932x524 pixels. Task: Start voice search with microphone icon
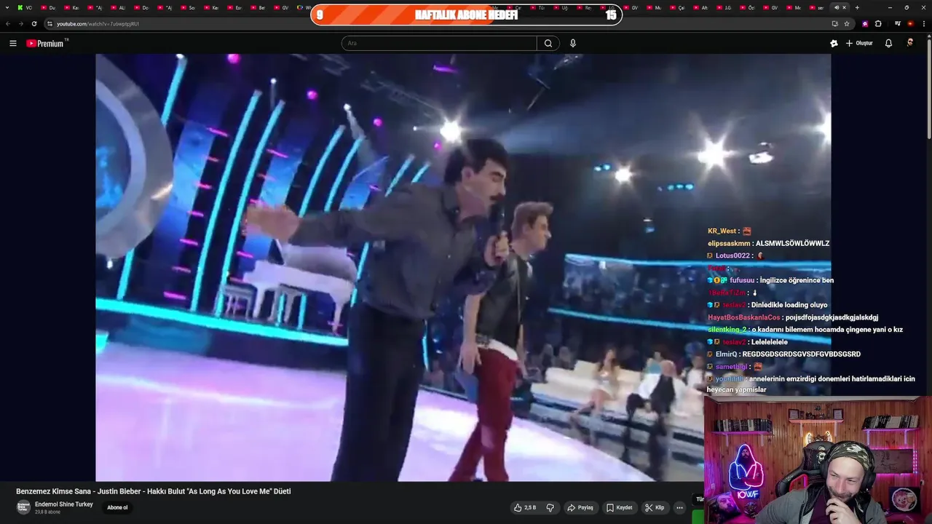coord(573,44)
